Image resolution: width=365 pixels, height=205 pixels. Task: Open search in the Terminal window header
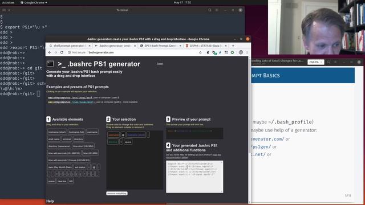pos(210,10)
